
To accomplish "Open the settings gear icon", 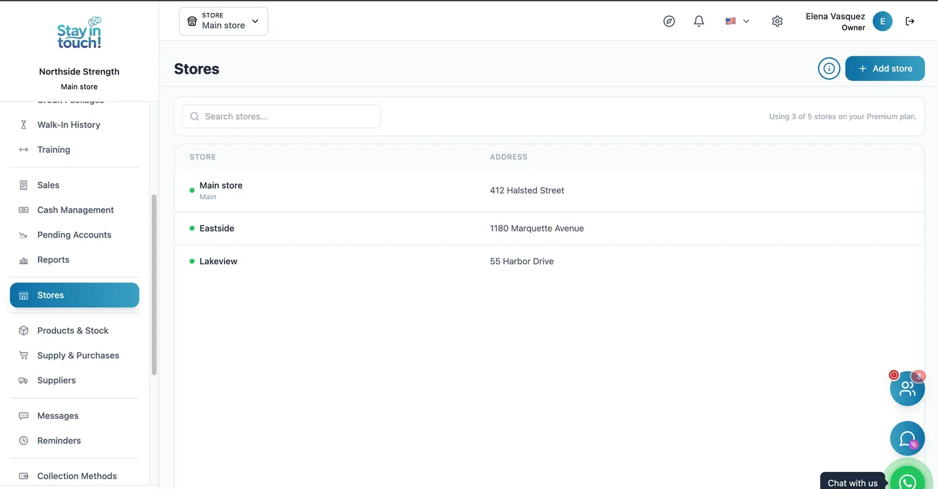I will click(x=777, y=21).
